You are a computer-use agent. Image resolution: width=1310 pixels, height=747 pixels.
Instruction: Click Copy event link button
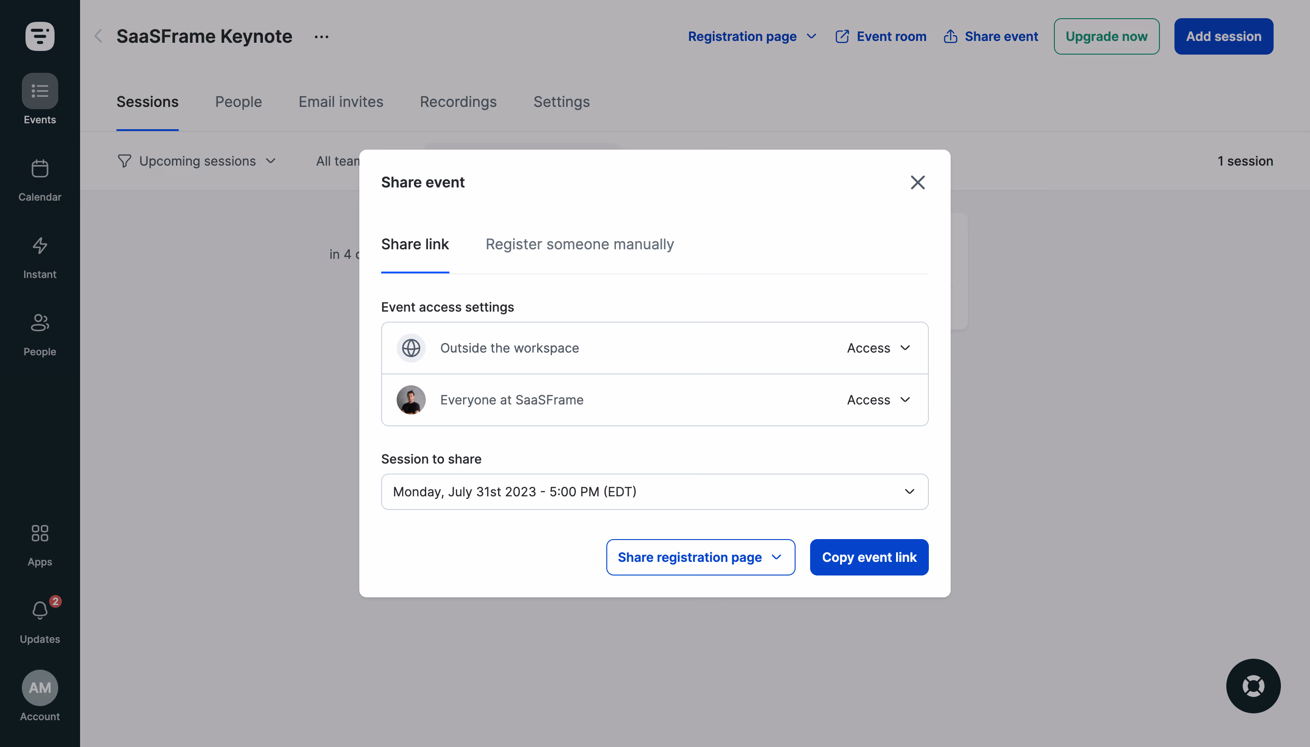tap(869, 557)
